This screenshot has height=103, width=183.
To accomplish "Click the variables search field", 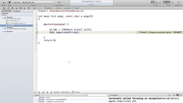I will point(96,95).
